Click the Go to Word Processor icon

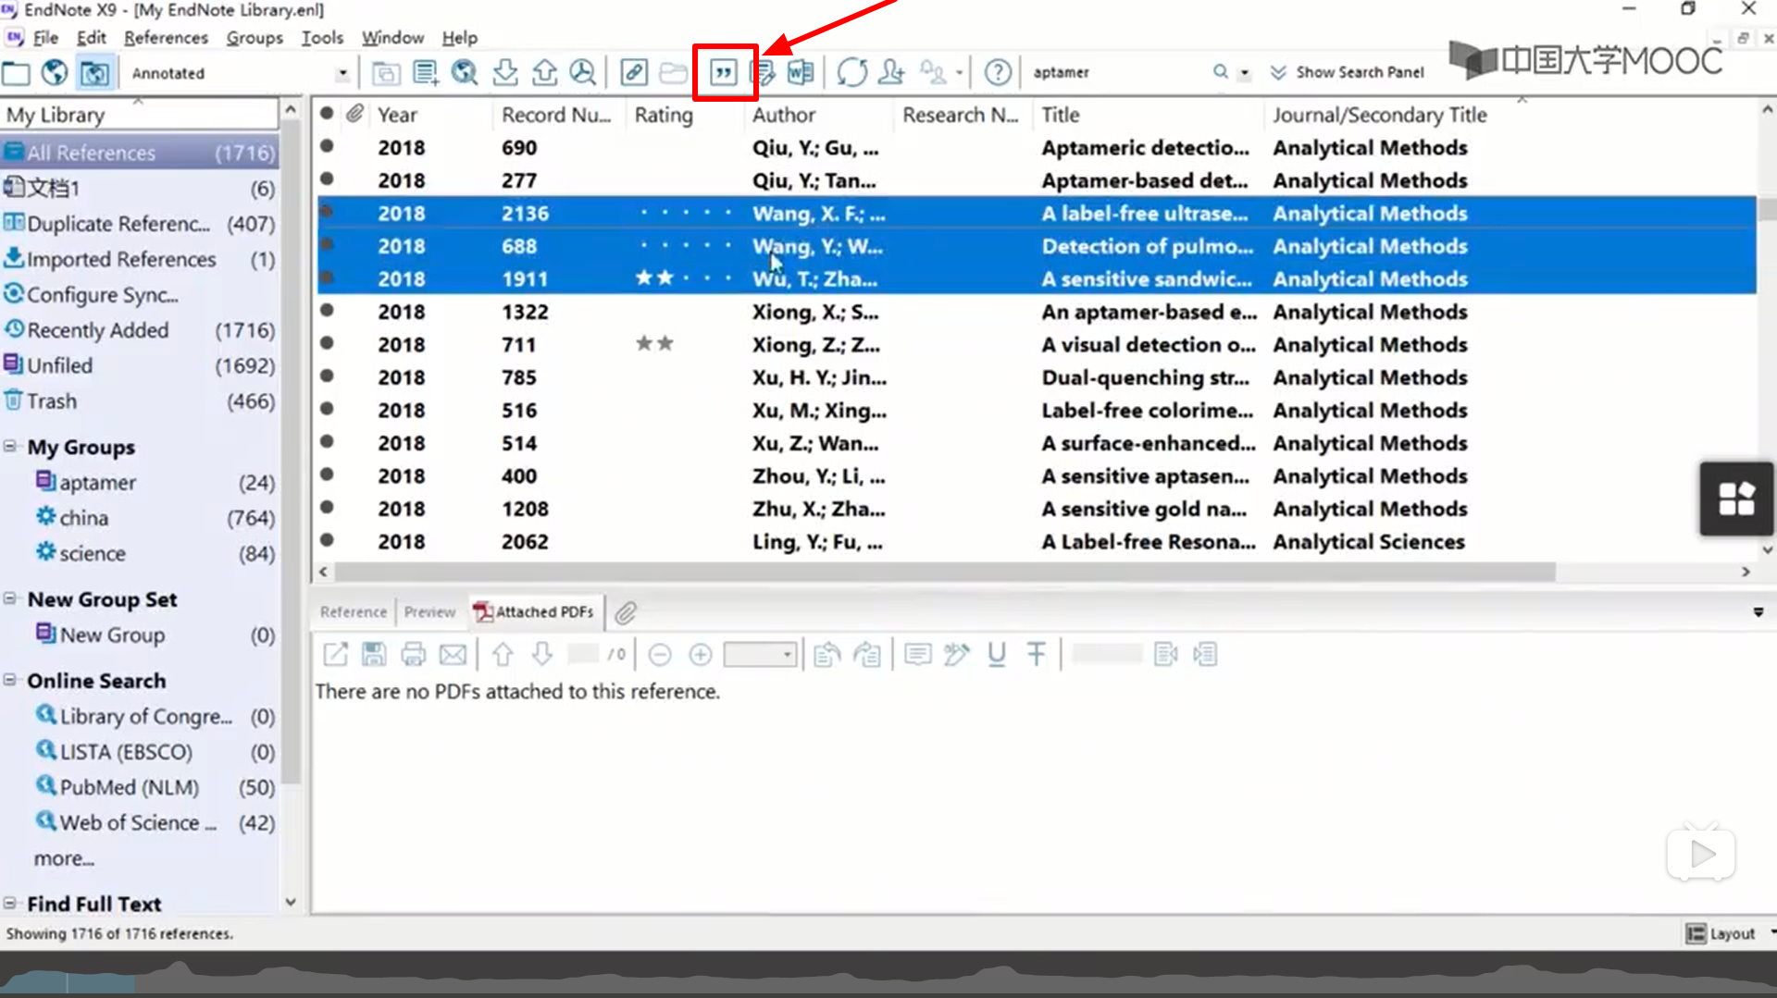(801, 72)
